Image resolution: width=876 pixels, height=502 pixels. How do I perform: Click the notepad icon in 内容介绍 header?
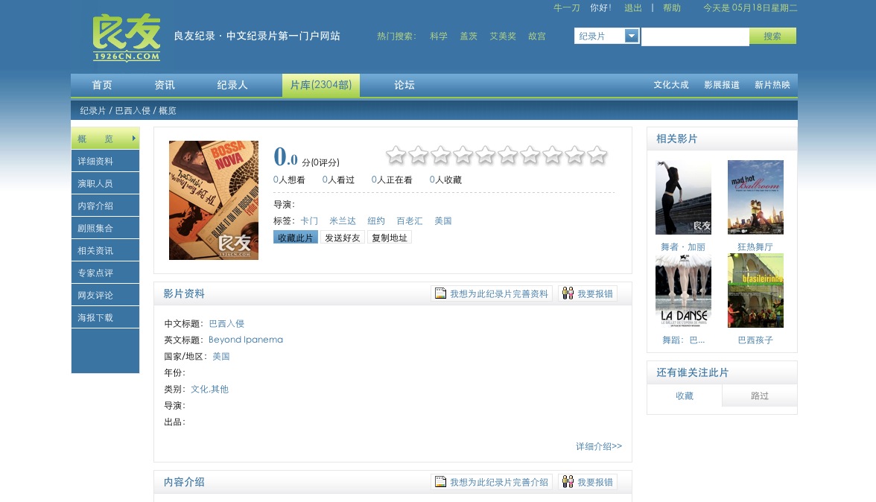tap(440, 482)
